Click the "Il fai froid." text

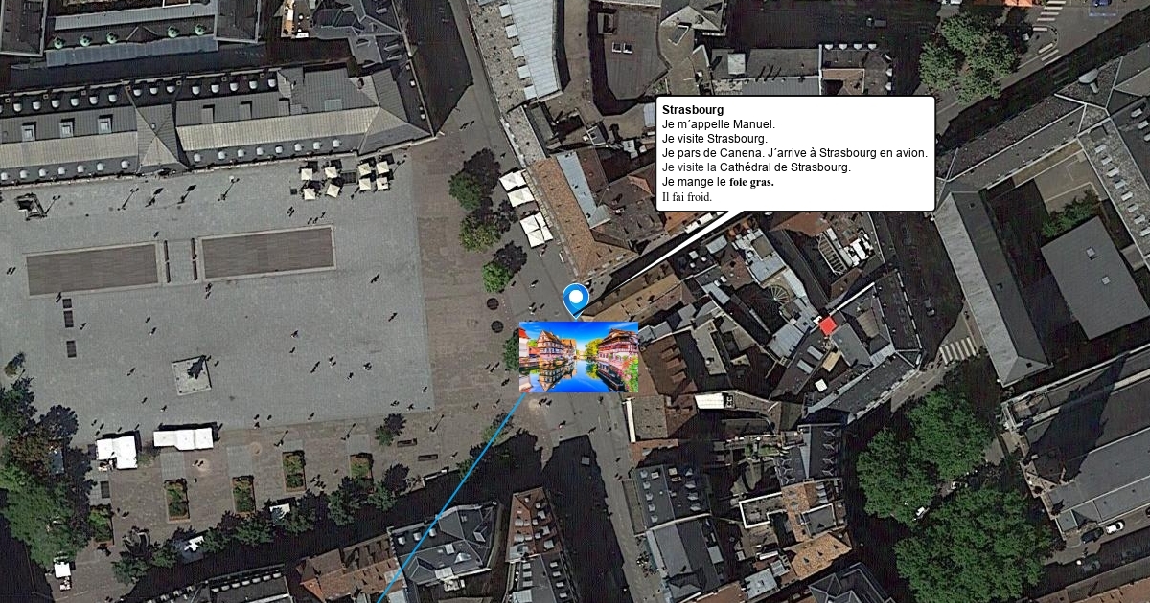coord(687,197)
